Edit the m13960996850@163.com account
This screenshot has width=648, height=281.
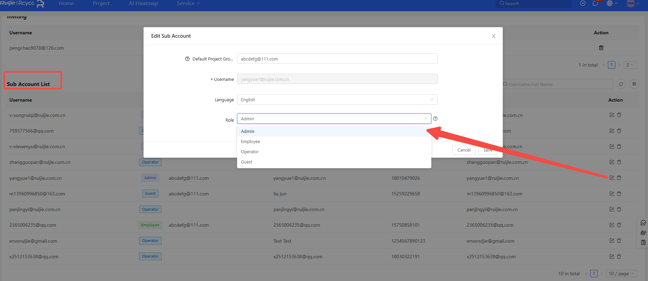(x=612, y=194)
